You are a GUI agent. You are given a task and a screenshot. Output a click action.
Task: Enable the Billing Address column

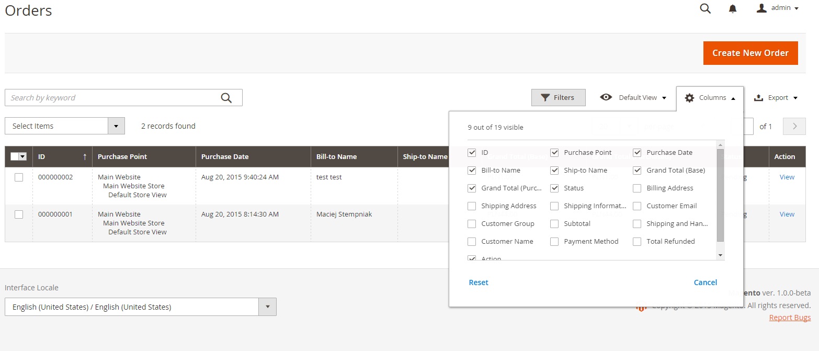(x=637, y=188)
